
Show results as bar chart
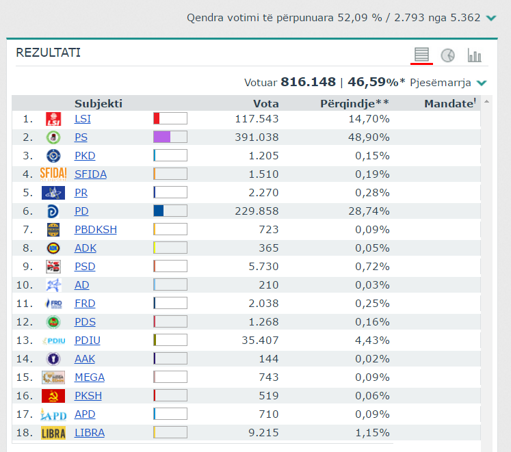(x=474, y=55)
